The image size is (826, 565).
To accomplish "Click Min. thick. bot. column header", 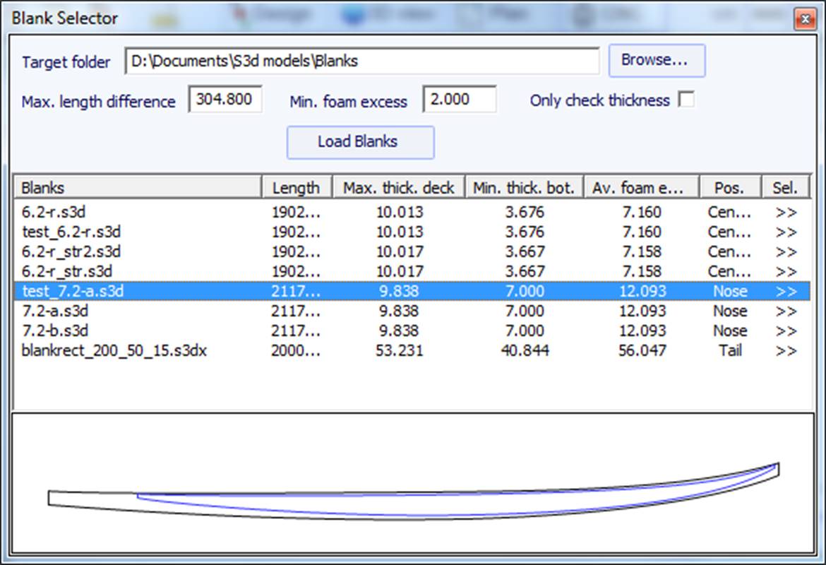I will 525,188.
